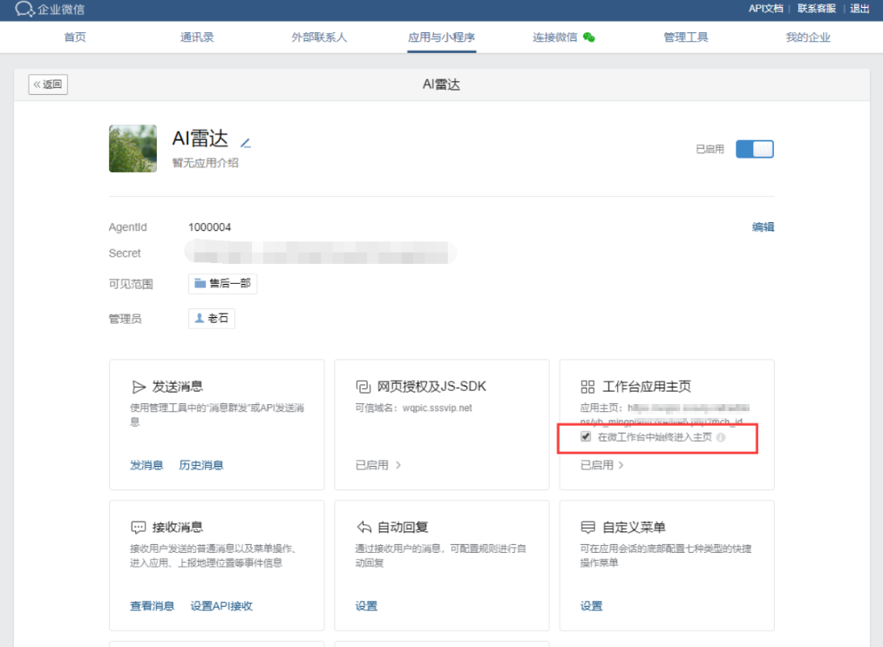Click the WeChat icon beside 连接微信
The width and height of the screenshot is (883, 647).
[589, 37]
